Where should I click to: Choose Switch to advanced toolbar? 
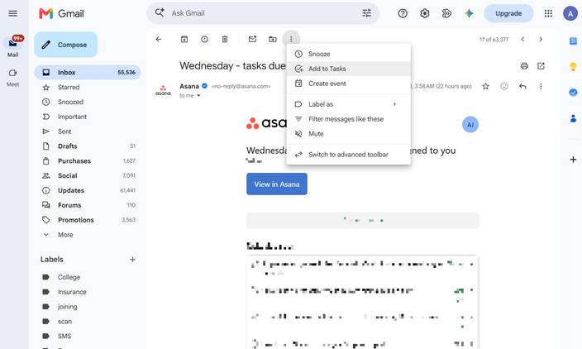(x=349, y=155)
